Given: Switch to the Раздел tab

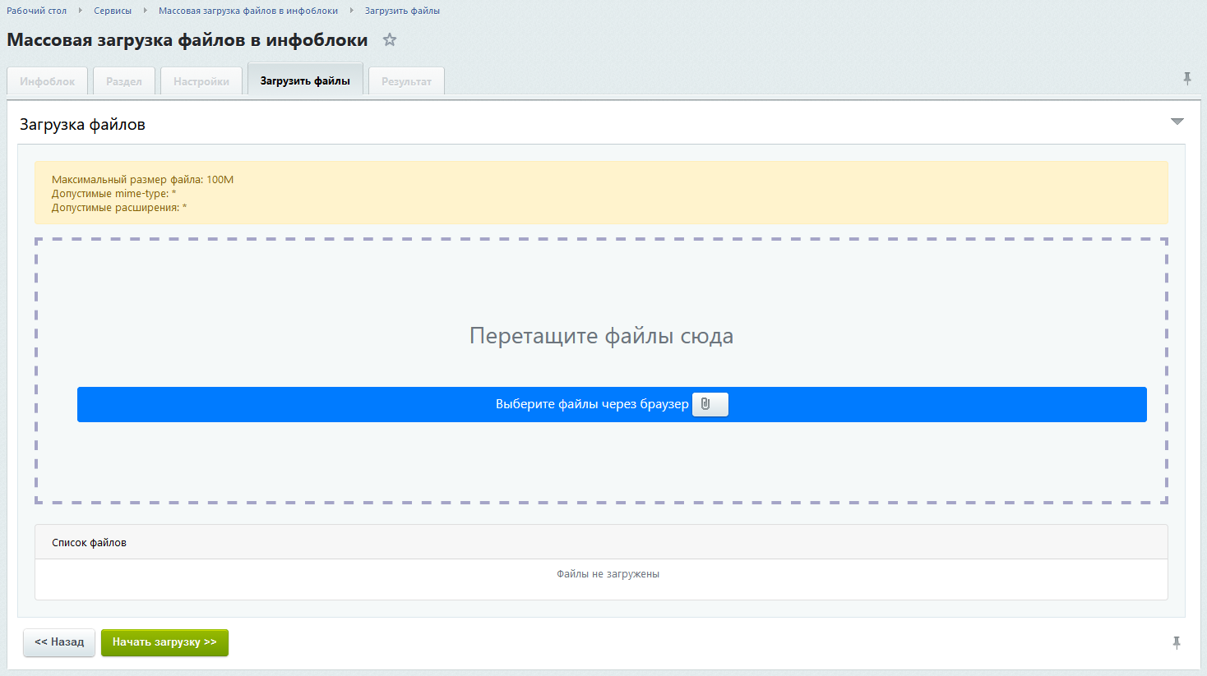Looking at the screenshot, I should [124, 81].
